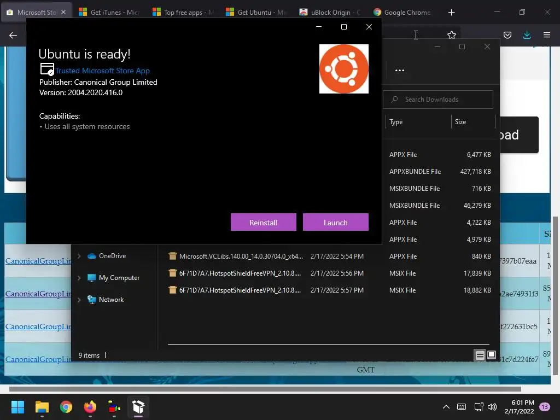Open the App Installer taskbar icon
Viewport: 560px width, 420px height.
pos(138,407)
